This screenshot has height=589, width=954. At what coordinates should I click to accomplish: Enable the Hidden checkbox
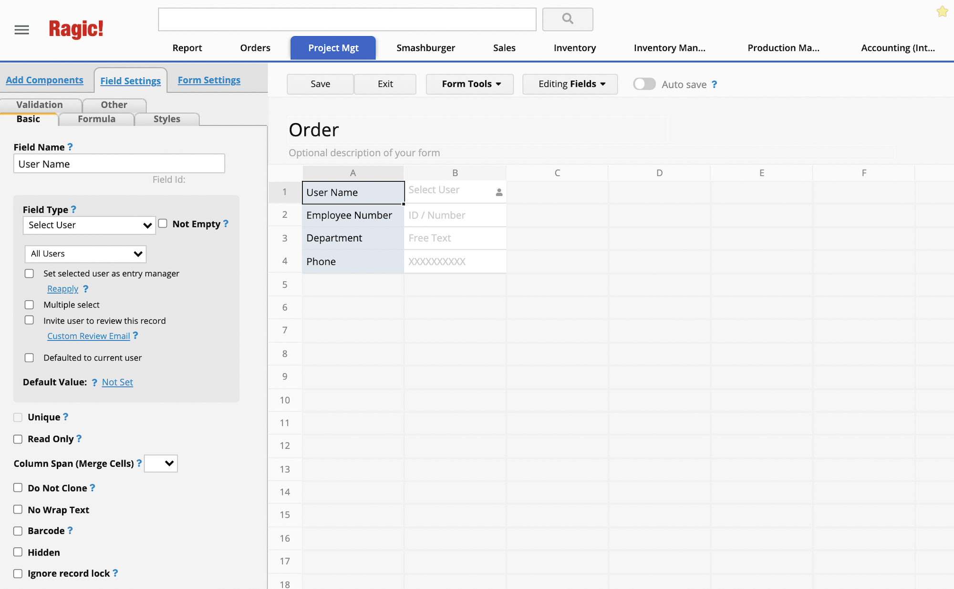click(x=18, y=552)
